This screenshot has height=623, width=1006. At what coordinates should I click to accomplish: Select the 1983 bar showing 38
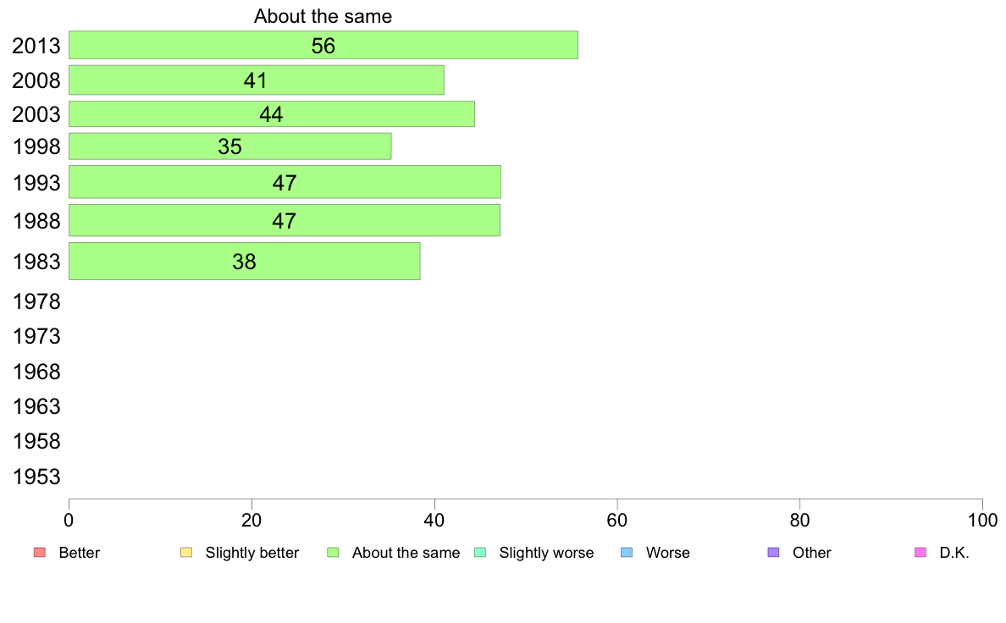[245, 261]
